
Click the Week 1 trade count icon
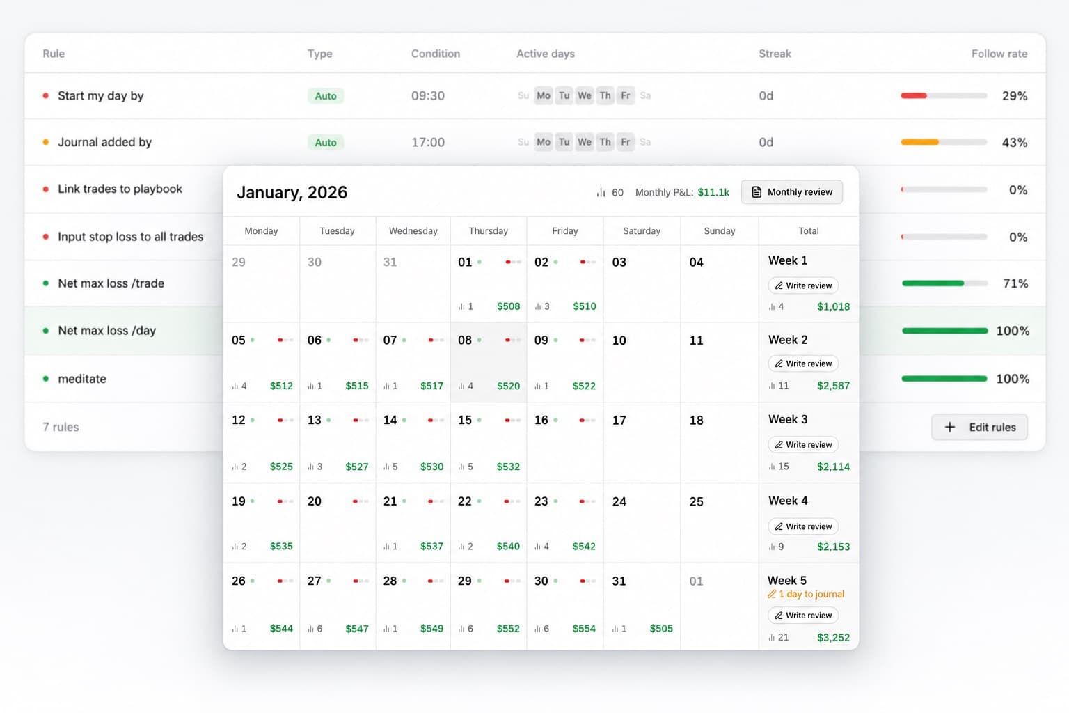772,306
